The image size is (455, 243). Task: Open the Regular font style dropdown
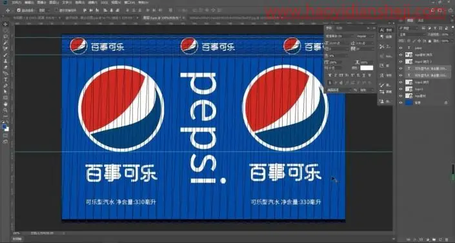pyautogui.click(x=365, y=36)
